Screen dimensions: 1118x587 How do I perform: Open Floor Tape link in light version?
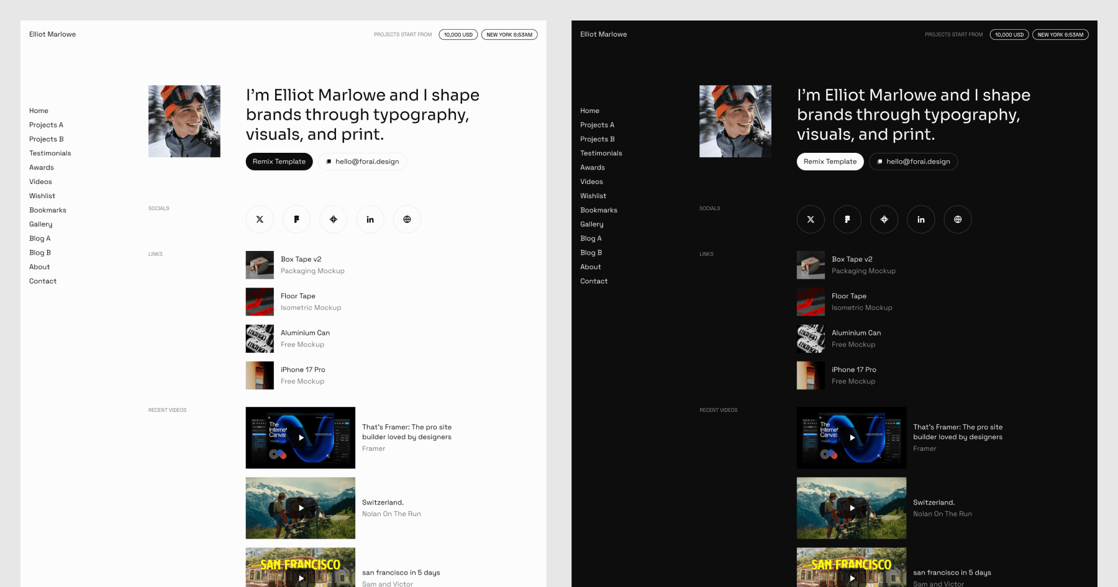298,296
